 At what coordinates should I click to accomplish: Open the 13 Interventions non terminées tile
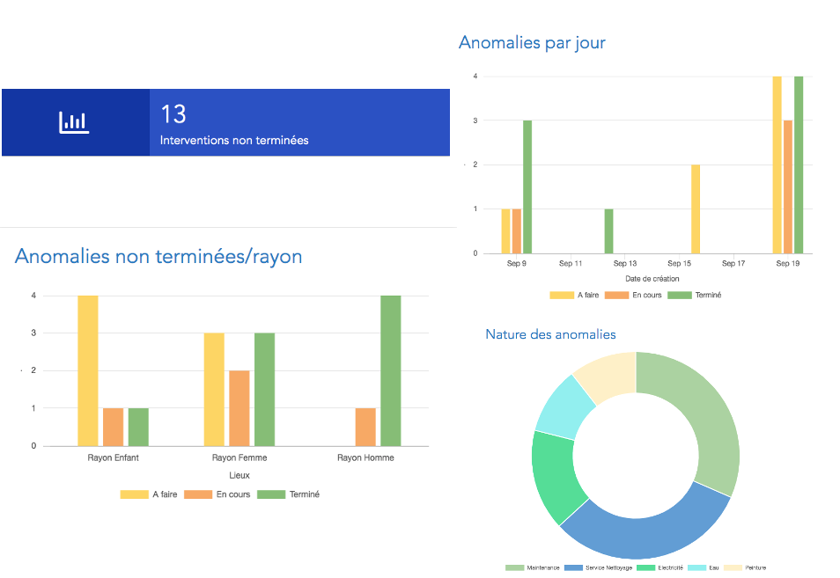coord(225,122)
